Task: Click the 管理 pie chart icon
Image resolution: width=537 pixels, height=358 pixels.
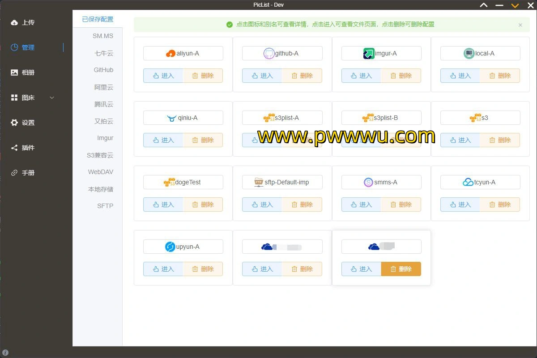Action: pos(14,47)
